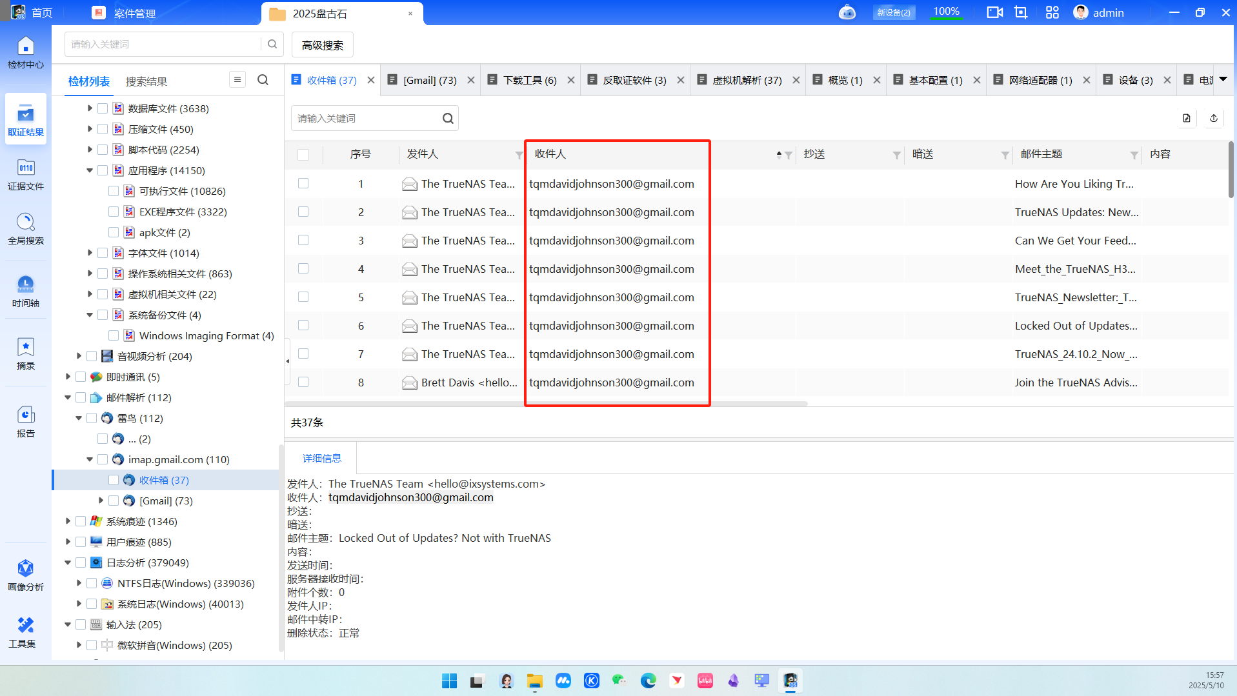Open the tab overflow dropdown arrow
The image size is (1237, 696).
pyautogui.click(x=1223, y=80)
